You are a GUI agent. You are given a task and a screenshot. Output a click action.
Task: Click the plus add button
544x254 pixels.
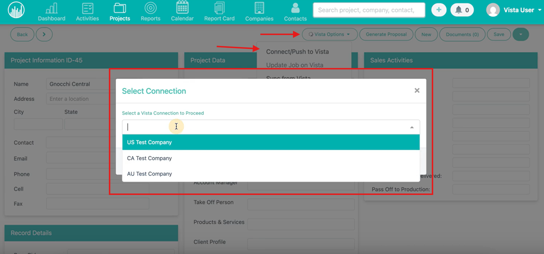point(439,10)
